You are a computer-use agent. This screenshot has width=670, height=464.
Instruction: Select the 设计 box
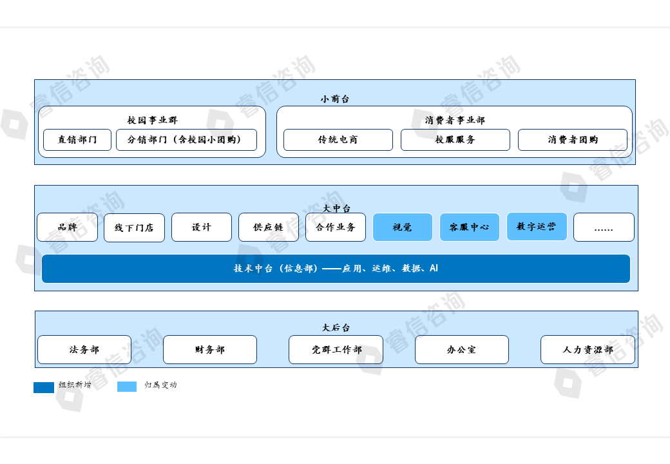coord(201,227)
